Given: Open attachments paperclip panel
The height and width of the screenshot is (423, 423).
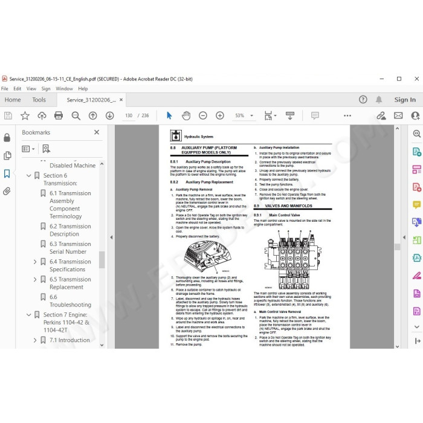Looking at the screenshot, I should (x=7, y=192).
